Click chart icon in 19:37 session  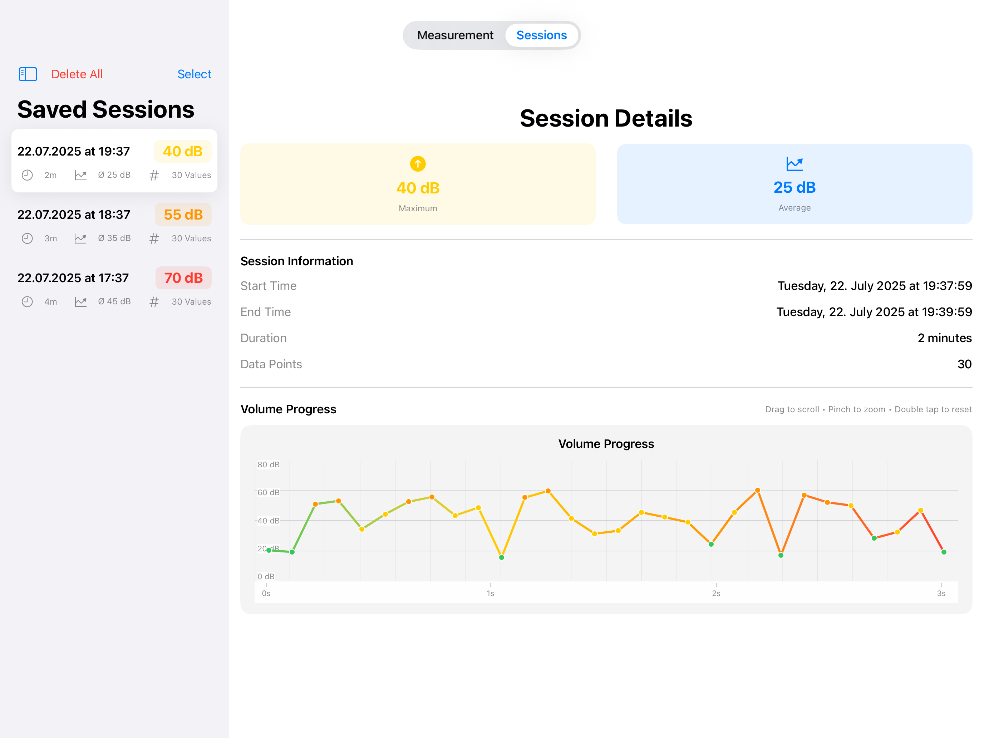(80, 175)
